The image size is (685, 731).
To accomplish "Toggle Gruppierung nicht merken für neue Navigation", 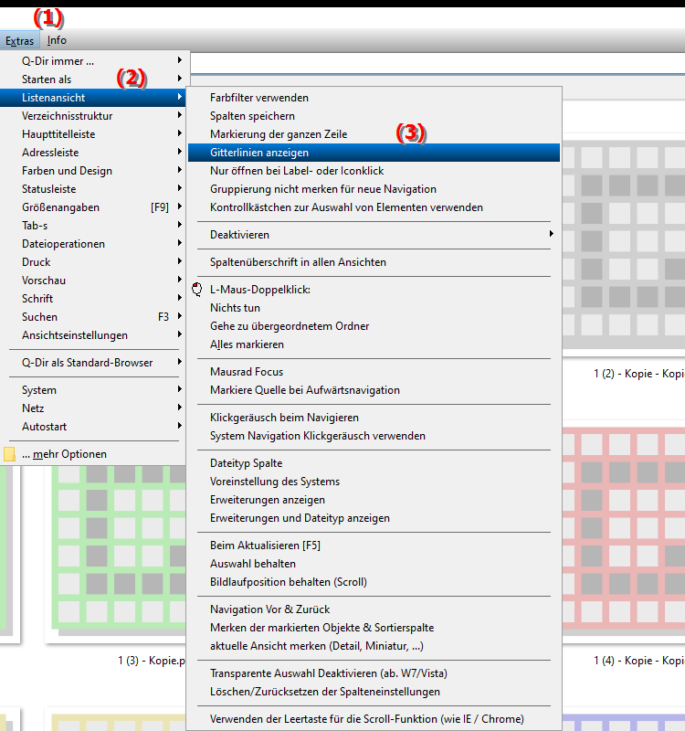I will (374, 189).
